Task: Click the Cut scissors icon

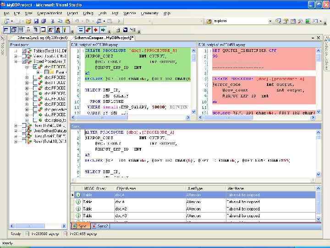Action: coord(53,21)
